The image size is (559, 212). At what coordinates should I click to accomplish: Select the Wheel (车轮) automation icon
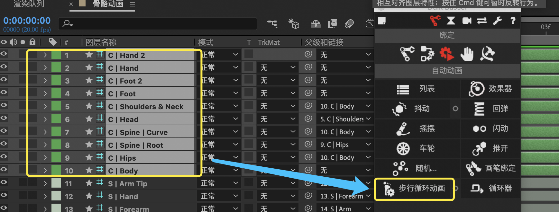[403, 148]
